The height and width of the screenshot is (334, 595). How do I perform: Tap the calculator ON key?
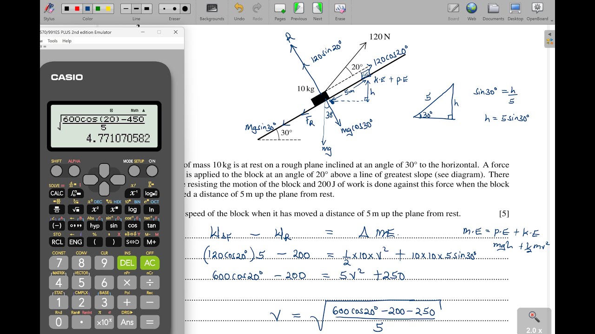[x=152, y=171]
